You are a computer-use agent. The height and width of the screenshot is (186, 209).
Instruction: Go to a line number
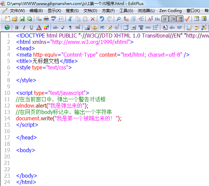click(141, 19)
